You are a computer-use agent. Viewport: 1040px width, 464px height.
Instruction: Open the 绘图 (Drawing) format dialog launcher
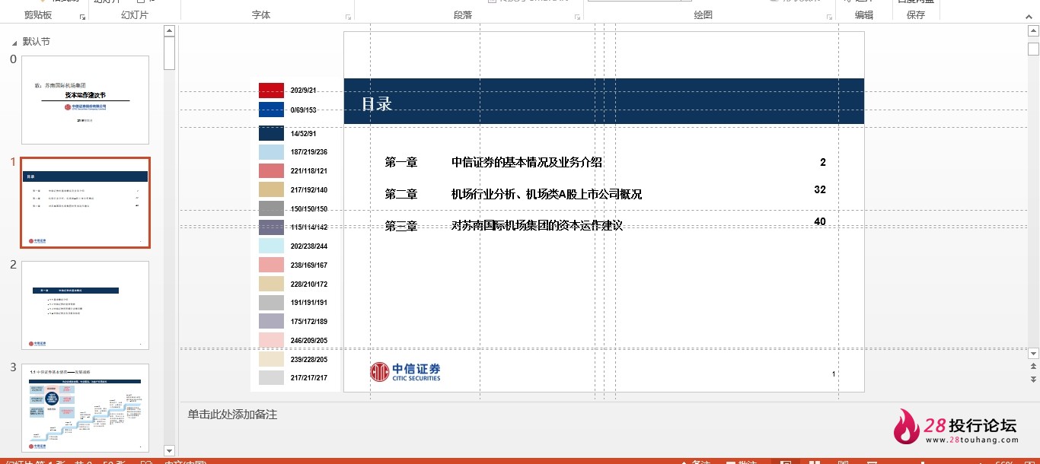pyautogui.click(x=829, y=16)
